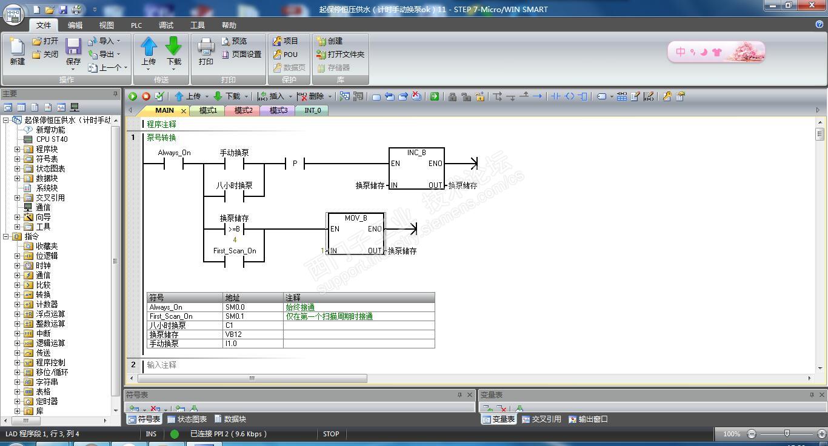Select the 系统块 tree item

(x=41, y=188)
